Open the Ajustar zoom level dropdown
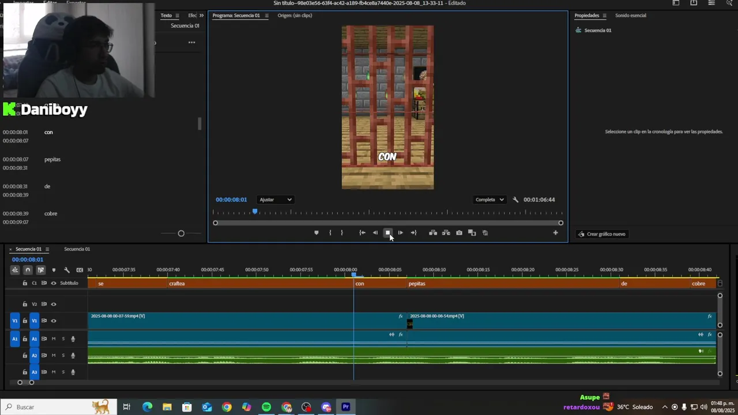This screenshot has width=738, height=415. click(x=276, y=199)
